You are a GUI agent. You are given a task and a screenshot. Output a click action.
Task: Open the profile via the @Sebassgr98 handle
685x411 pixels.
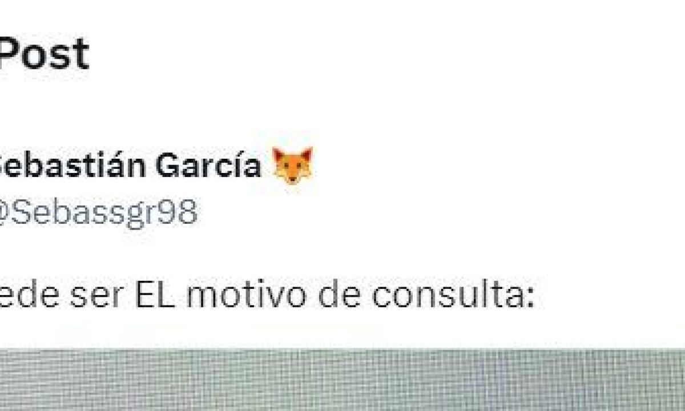[99, 212]
